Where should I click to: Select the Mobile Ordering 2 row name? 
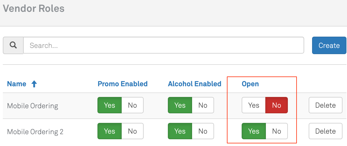[x=35, y=132]
